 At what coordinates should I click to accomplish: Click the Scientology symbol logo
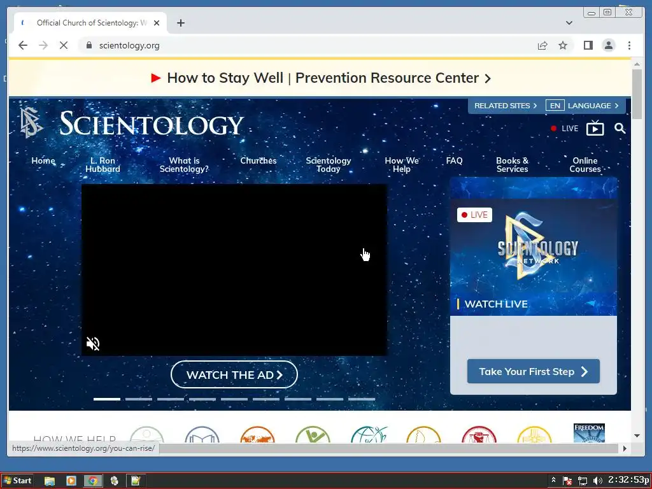(x=31, y=123)
